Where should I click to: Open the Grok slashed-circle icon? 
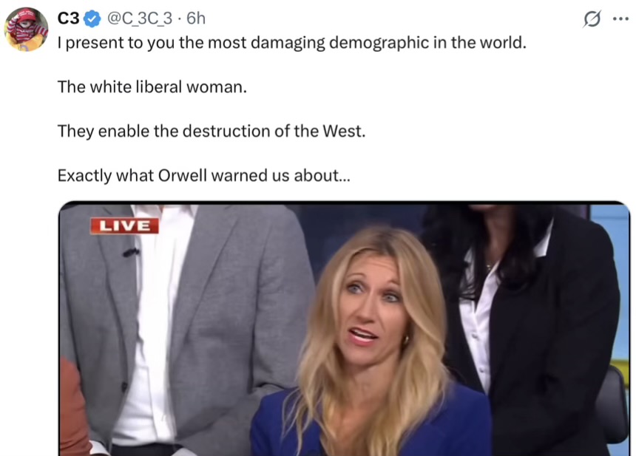[592, 18]
